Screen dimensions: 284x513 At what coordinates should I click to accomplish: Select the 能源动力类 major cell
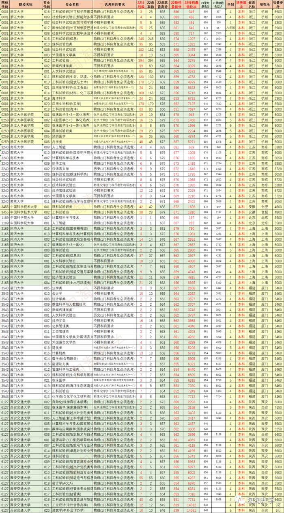point(72,364)
